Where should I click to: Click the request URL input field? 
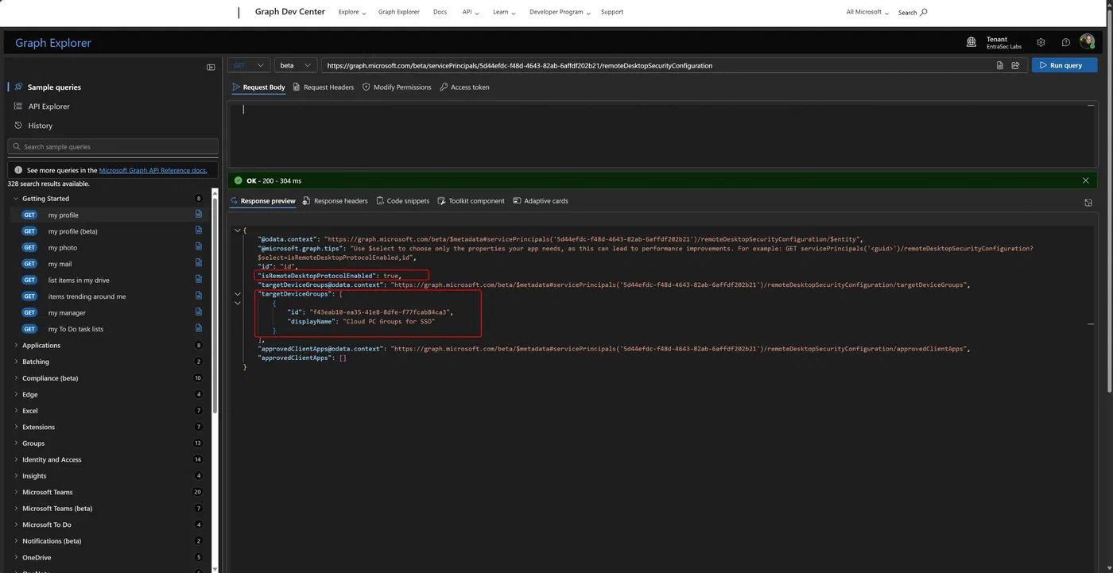pos(658,65)
